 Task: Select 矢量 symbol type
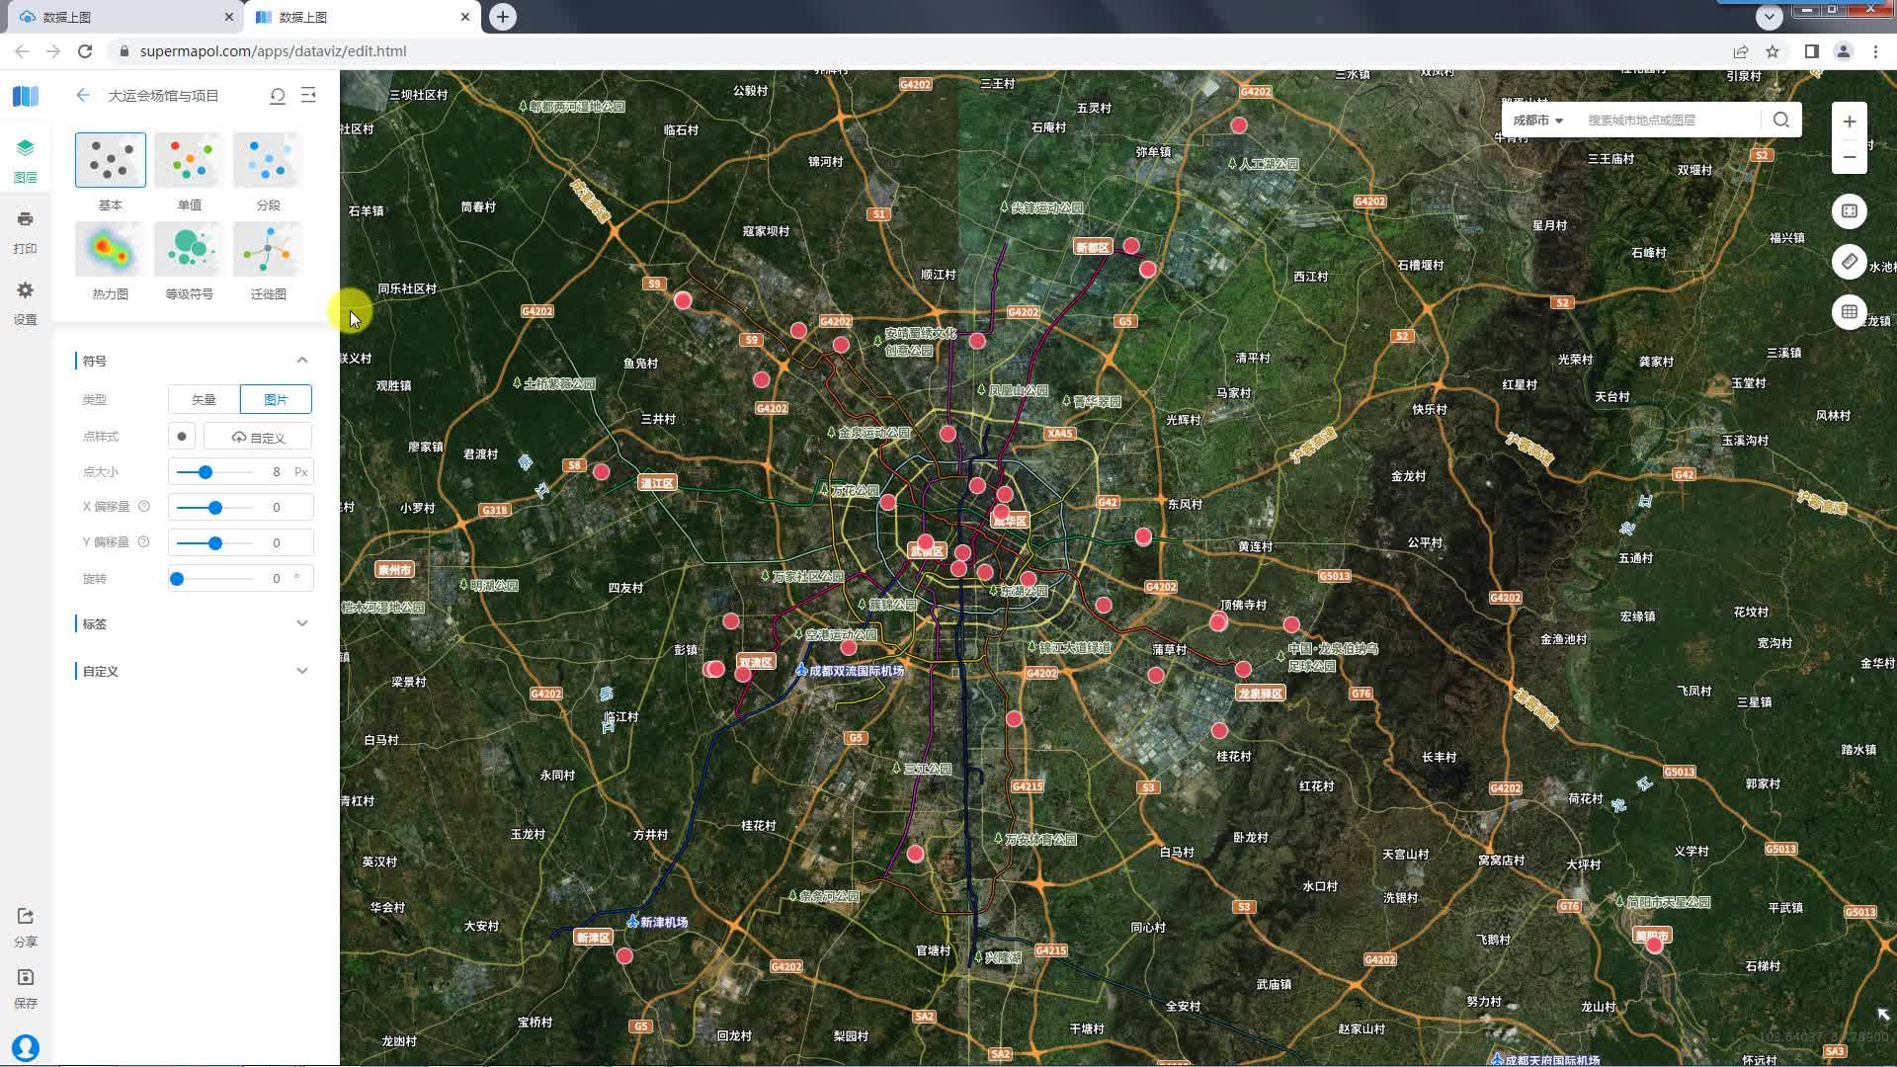[x=204, y=399]
